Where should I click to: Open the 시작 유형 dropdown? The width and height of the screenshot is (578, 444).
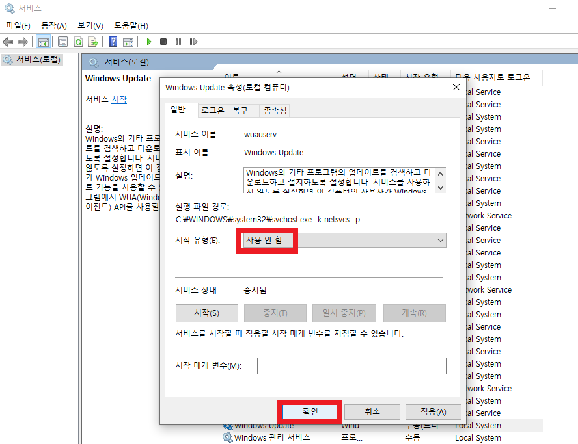coord(344,241)
